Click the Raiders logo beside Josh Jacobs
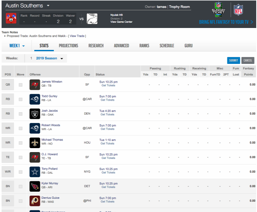Screen dimensions: 257x212 click(x=35, y=114)
